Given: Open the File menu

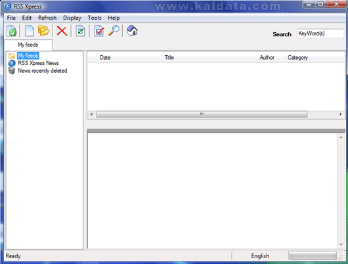Looking at the screenshot, I should tap(11, 18).
